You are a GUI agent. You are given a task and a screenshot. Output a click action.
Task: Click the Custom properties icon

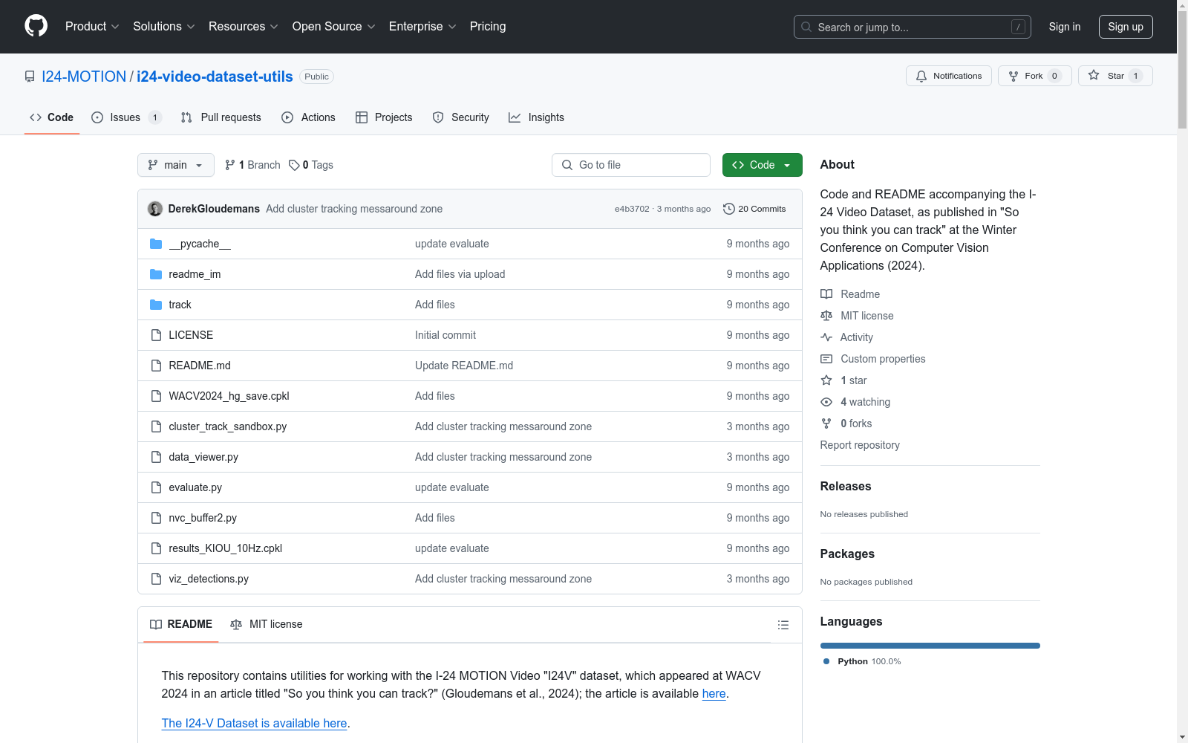(x=826, y=359)
